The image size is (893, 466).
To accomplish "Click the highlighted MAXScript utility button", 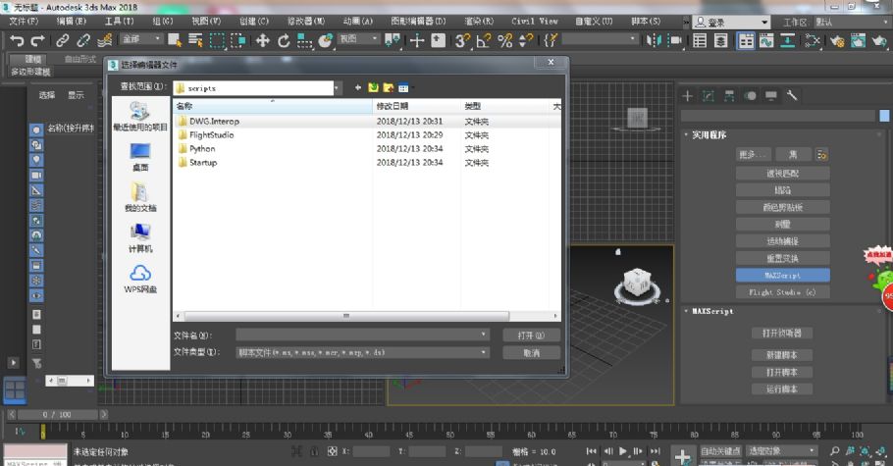I will click(x=782, y=275).
